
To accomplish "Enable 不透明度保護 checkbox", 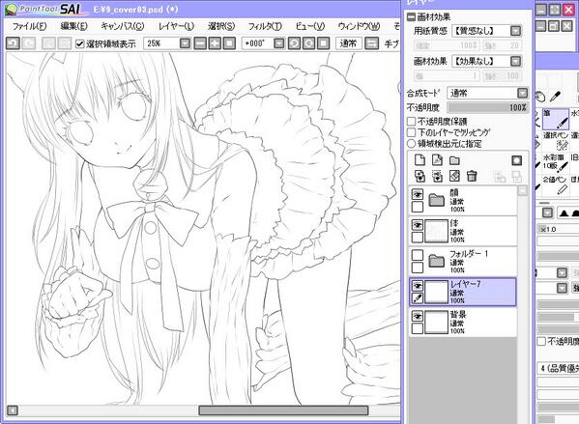I will pyautogui.click(x=411, y=122).
